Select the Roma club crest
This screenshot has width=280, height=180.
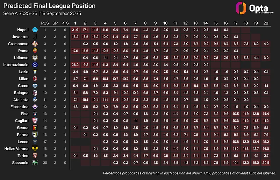[35, 51]
